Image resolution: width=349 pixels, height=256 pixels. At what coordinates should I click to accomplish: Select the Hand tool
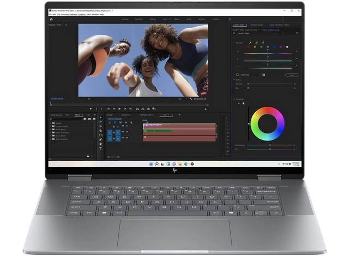[x=100, y=144]
